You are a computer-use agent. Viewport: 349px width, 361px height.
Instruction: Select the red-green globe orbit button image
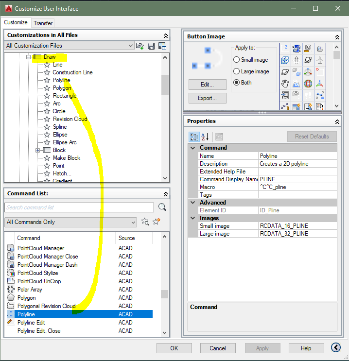point(308,84)
